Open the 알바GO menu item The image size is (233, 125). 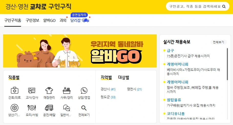(49, 20)
